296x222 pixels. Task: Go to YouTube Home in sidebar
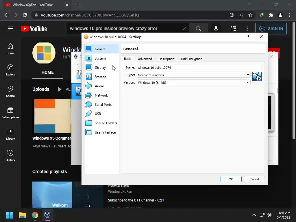tap(10, 49)
